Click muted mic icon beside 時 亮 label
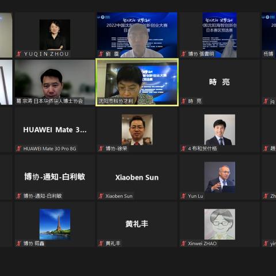 [x=183, y=101]
